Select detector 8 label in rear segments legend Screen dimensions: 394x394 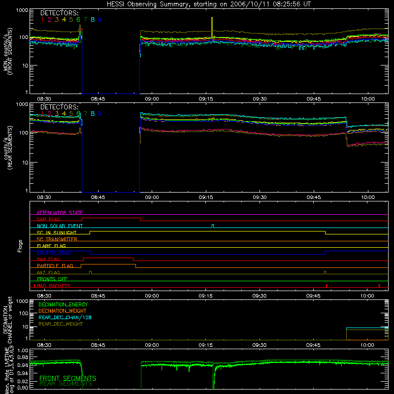93,114
